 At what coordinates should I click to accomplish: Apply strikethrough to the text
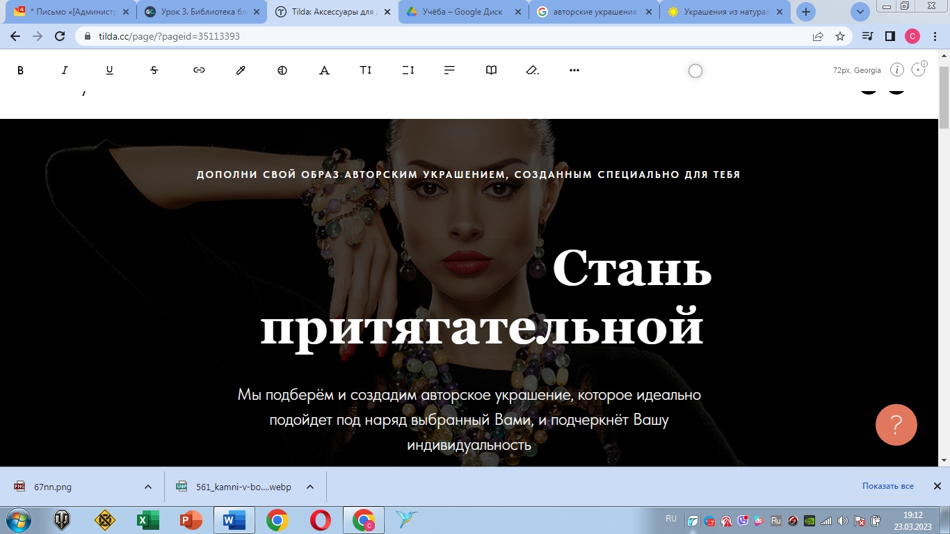pyautogui.click(x=154, y=70)
